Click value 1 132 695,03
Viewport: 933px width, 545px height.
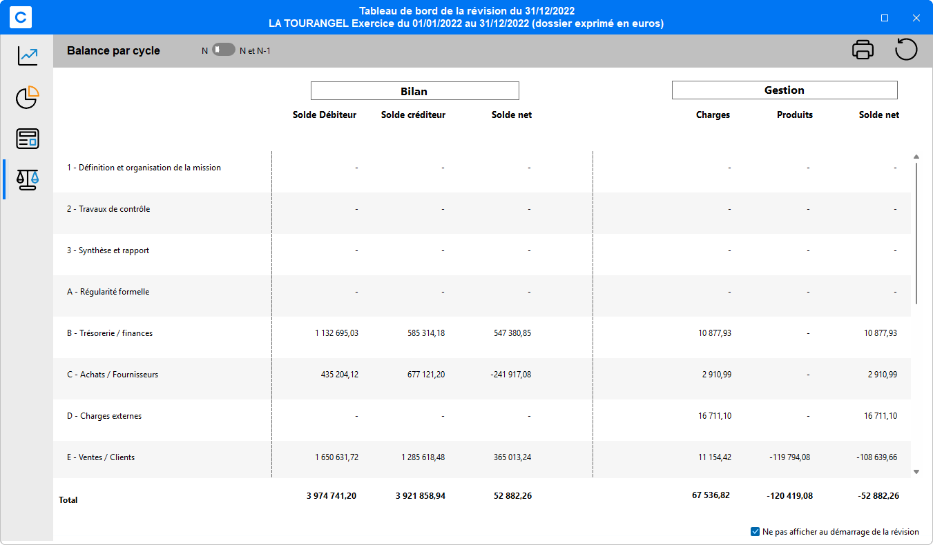[337, 333]
